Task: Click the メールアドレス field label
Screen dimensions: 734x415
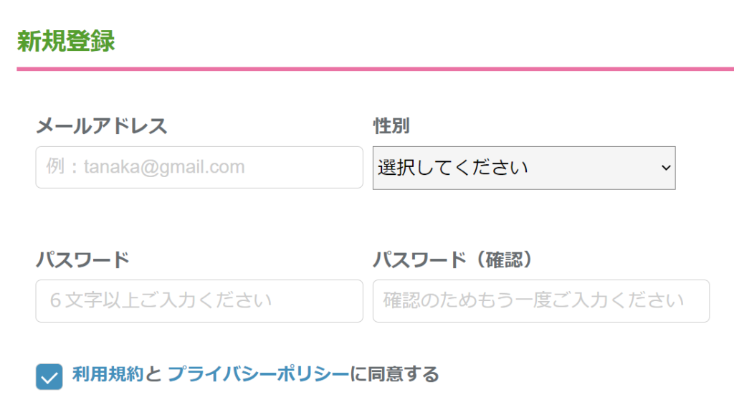Action: coord(101,126)
